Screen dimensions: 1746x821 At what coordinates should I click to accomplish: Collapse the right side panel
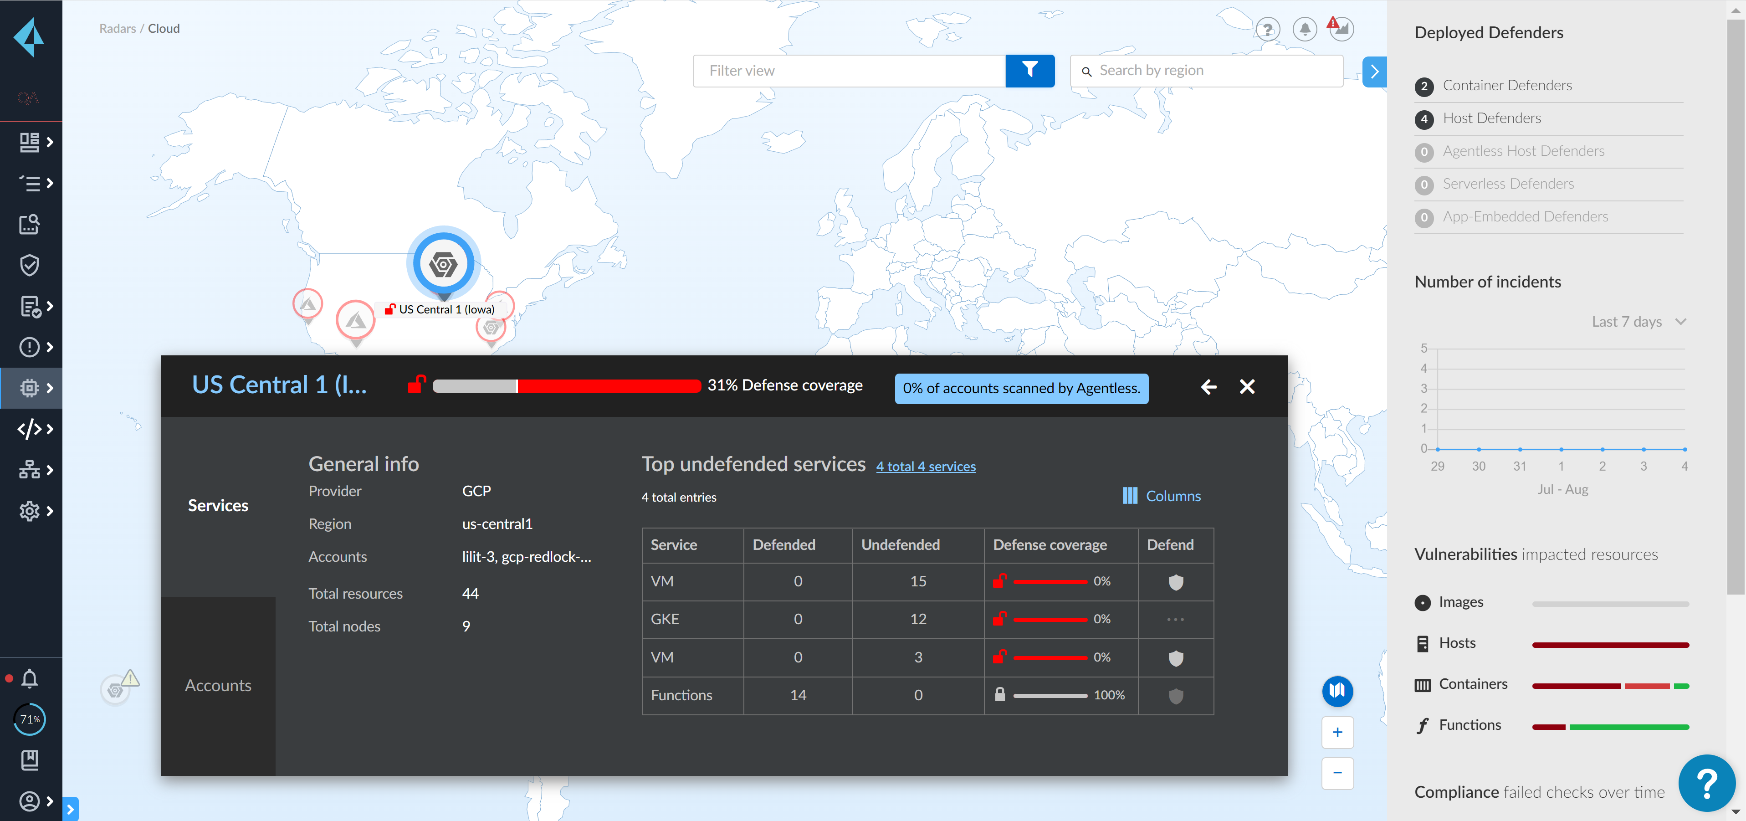(x=1374, y=71)
